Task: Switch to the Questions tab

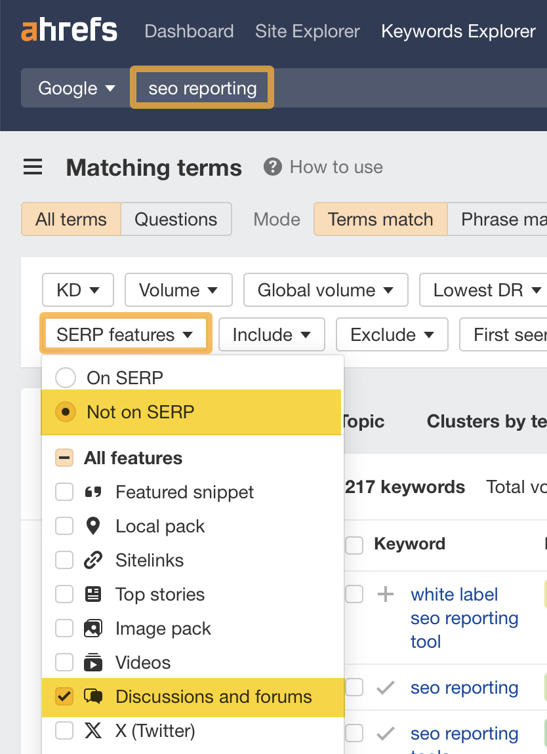Action: click(x=176, y=219)
